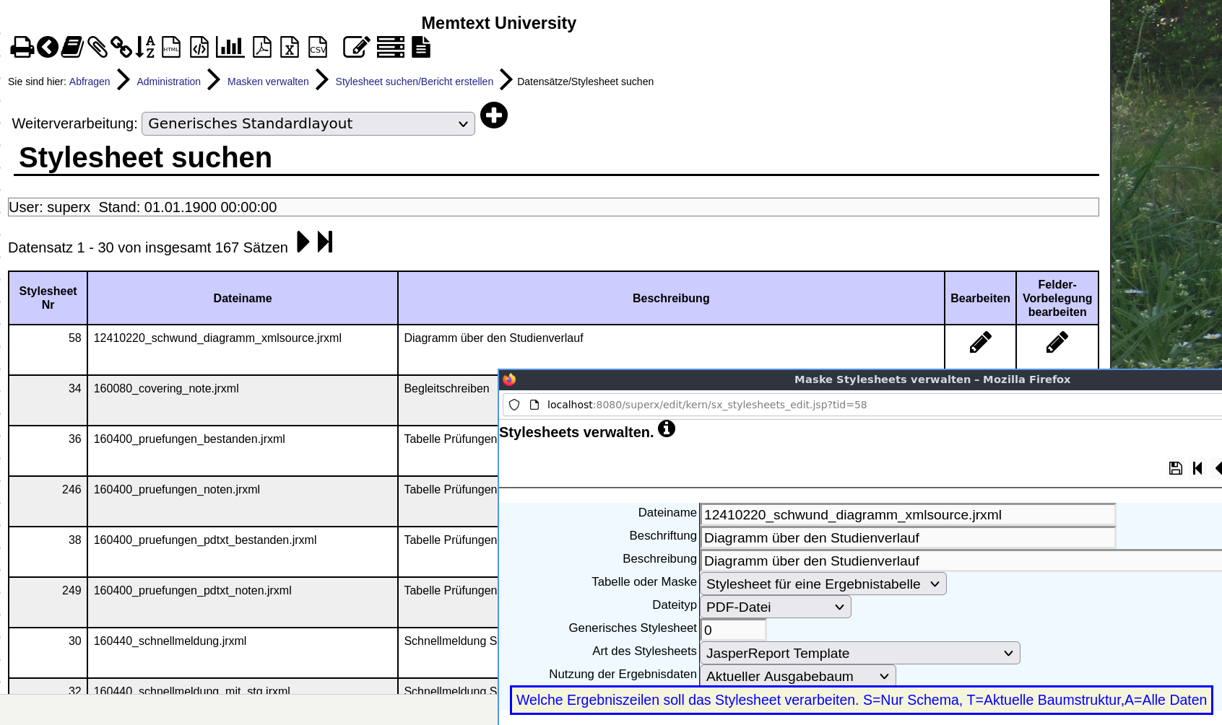The image size is (1222, 725).
Task: Click the edit pencil-on-square icon
Action: (357, 48)
